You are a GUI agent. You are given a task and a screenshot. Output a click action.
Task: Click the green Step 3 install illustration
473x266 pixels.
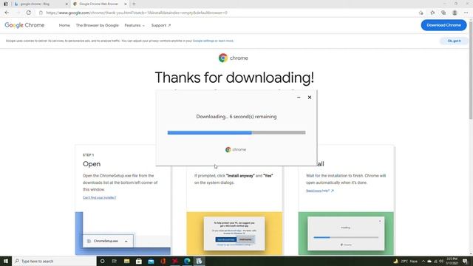346,233
